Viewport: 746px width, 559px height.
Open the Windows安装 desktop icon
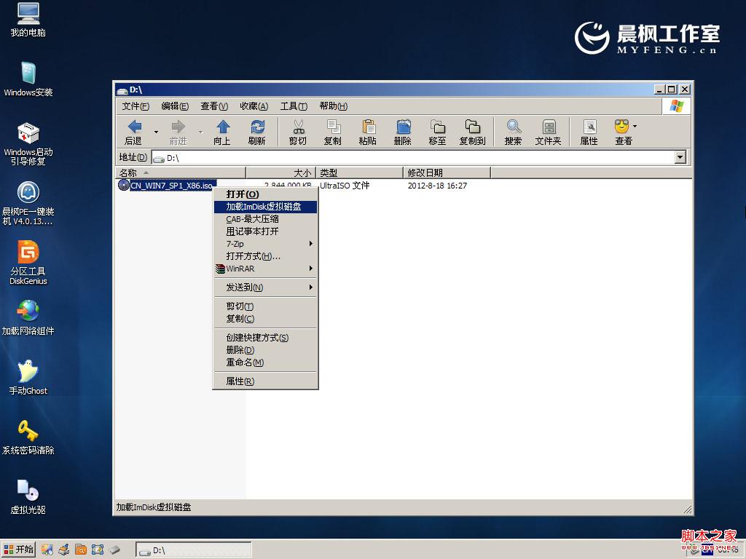[x=28, y=74]
